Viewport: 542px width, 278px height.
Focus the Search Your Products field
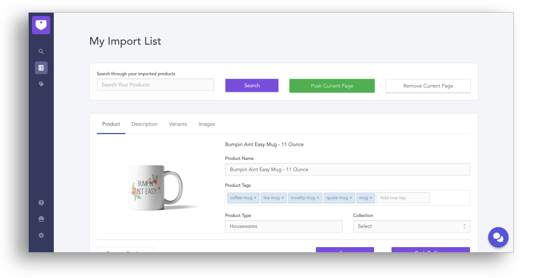point(155,85)
